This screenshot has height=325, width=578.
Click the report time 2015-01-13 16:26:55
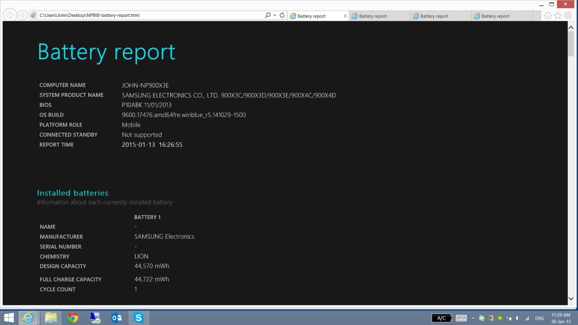pyautogui.click(x=152, y=145)
